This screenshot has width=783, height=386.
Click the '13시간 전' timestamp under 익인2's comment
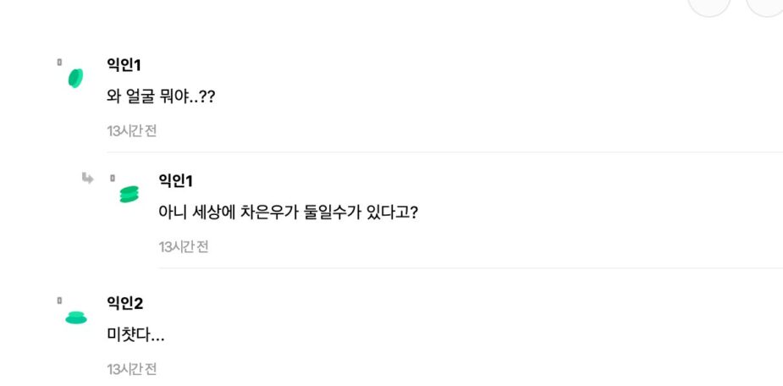[131, 369]
